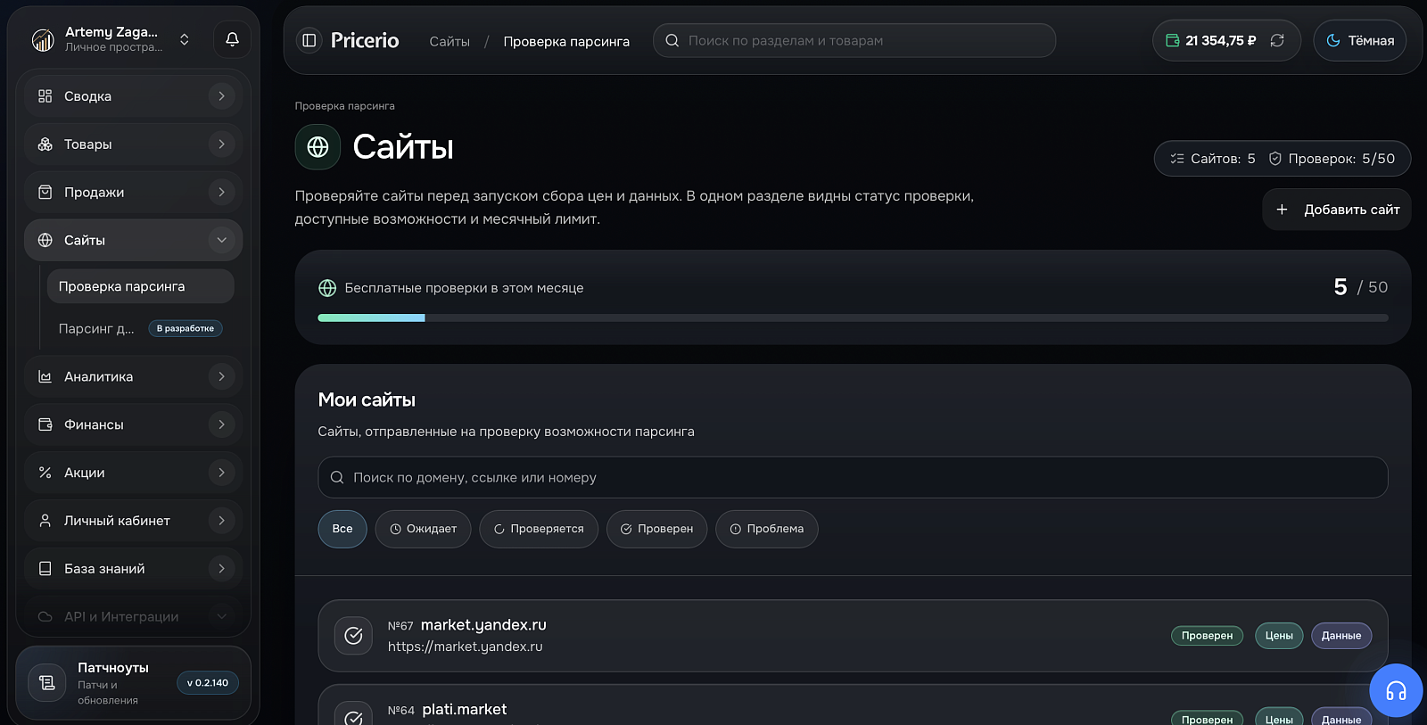The height and width of the screenshot is (725, 1427).
Task: Open the https://market.yandex.ru link
Action: (x=465, y=647)
